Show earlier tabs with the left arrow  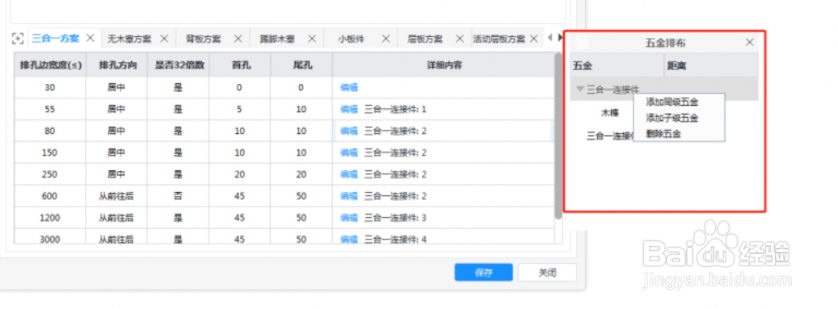pos(550,38)
